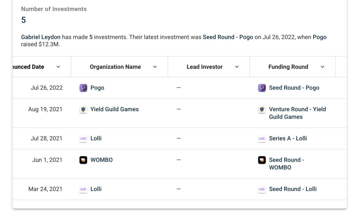Expand the Organization Name column menu
Image resolution: width=348 pixels, height=214 pixels.
(x=155, y=67)
